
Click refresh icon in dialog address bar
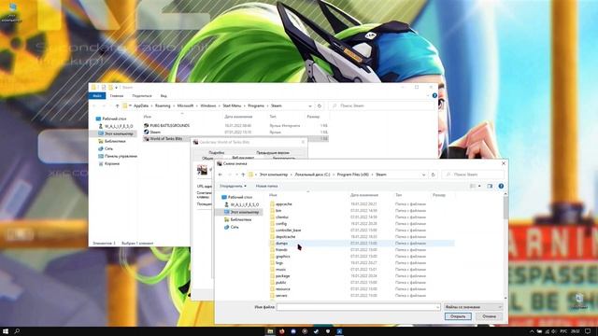coord(433,175)
